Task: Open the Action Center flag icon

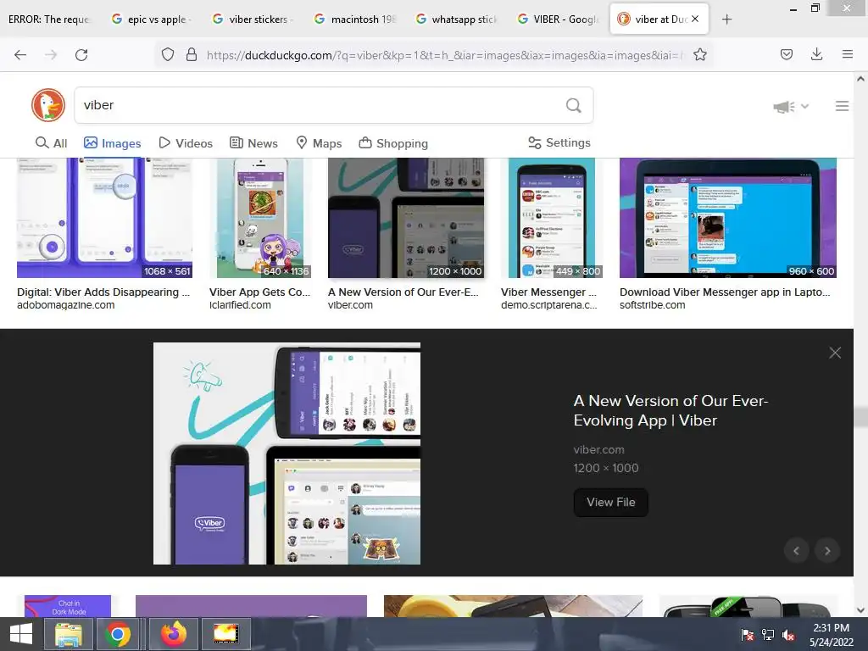Action: 747,635
